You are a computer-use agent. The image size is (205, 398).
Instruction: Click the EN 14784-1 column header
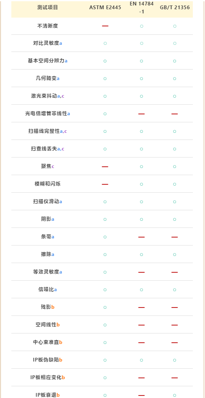[x=142, y=8]
